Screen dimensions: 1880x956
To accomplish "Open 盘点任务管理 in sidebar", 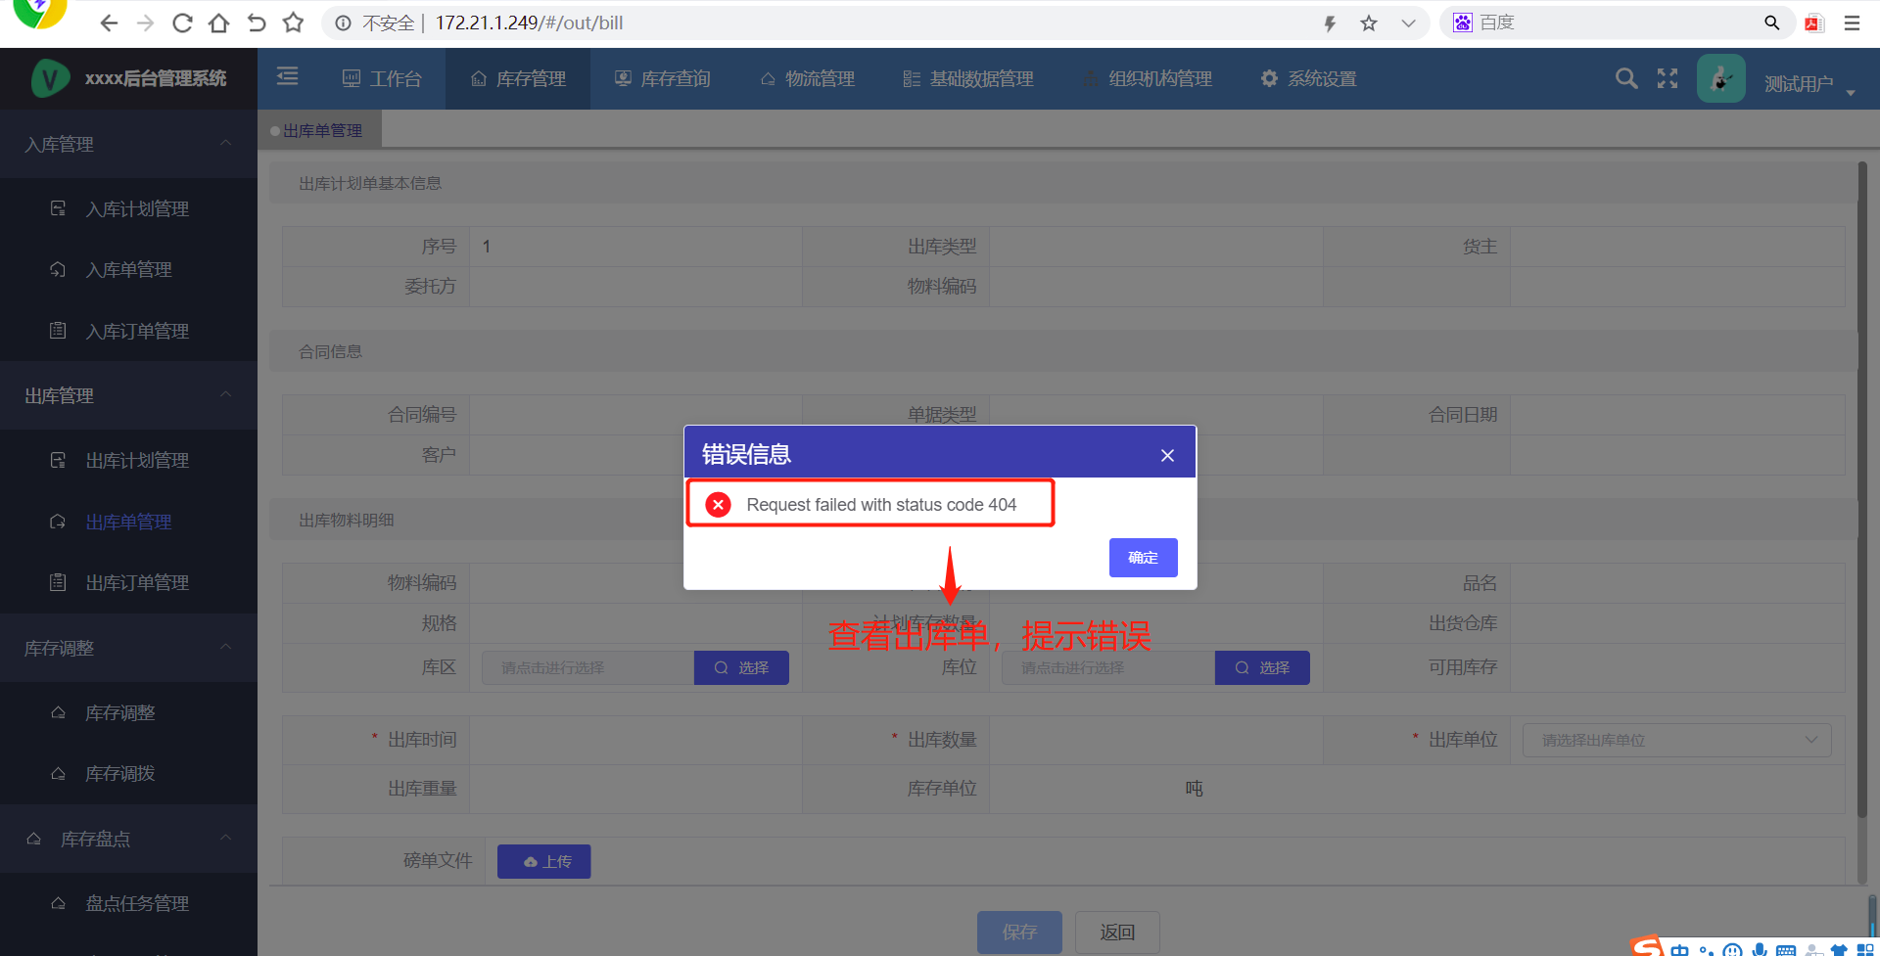I will tap(128, 903).
